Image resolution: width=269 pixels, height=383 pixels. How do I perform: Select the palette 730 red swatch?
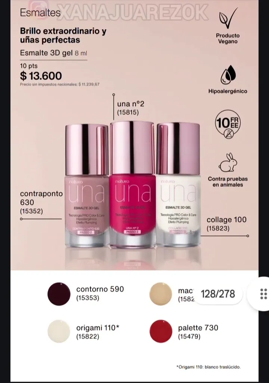tap(161, 331)
